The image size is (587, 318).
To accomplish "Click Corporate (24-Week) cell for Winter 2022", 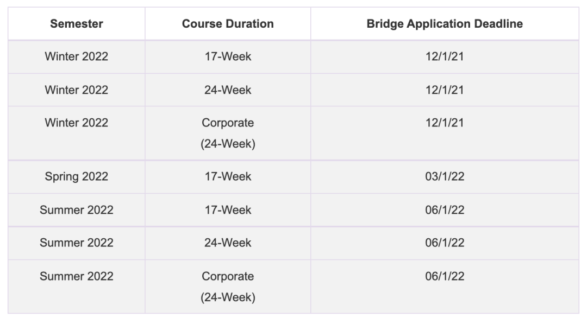I will 228,133.
